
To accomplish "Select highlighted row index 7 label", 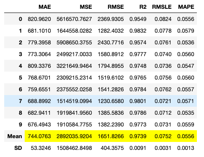I will [21, 101].
